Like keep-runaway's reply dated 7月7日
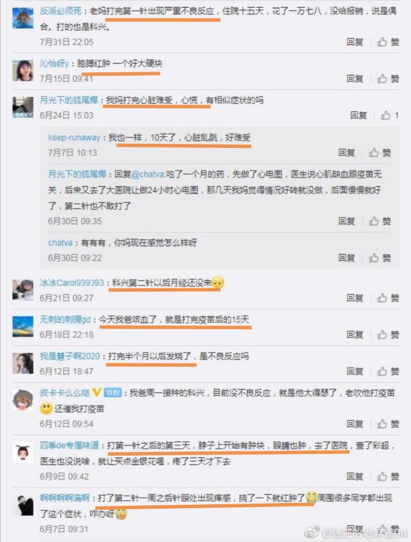 [x=380, y=153]
